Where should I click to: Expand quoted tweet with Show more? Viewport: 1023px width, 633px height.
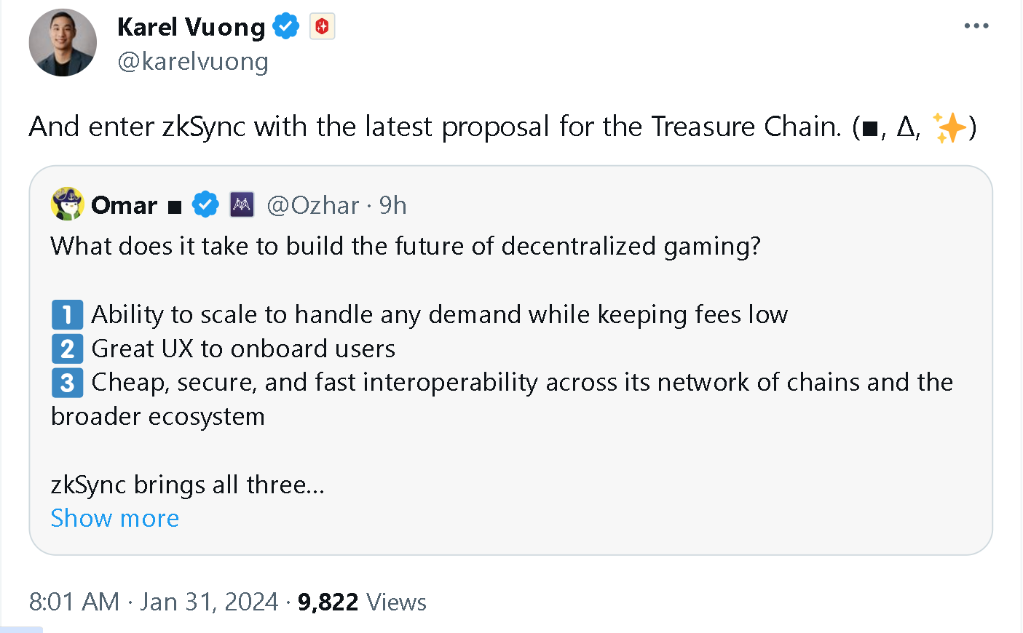[x=115, y=518]
